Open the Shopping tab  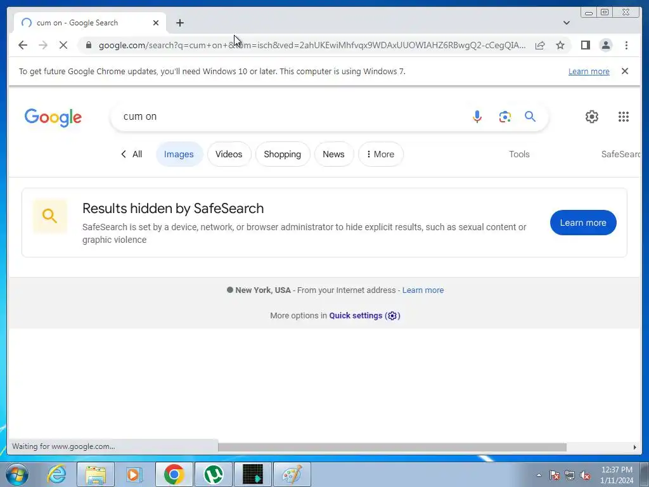[x=282, y=154]
